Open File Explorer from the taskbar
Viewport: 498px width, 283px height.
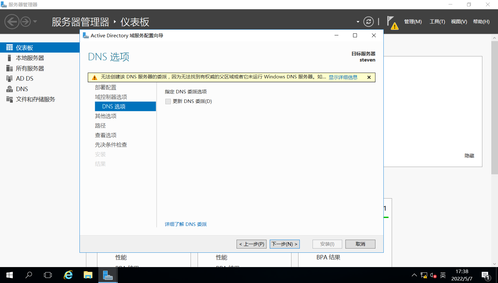click(x=88, y=275)
